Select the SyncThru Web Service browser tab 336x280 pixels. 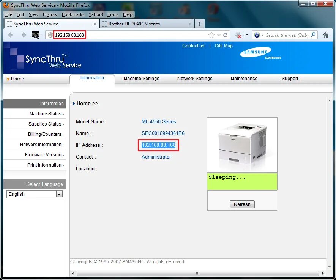[x=52, y=24]
